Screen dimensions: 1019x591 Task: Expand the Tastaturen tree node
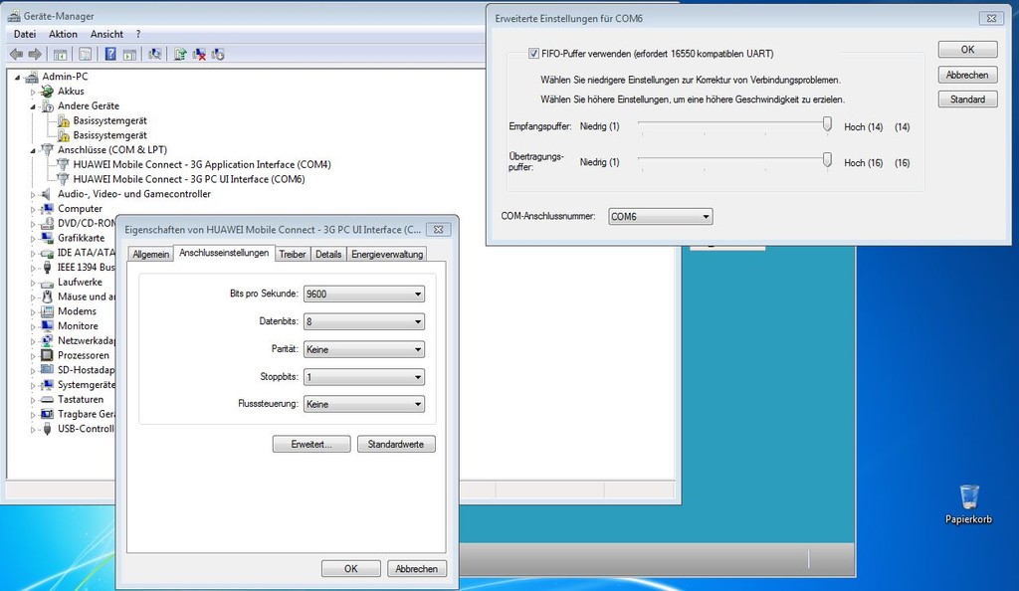coord(33,400)
